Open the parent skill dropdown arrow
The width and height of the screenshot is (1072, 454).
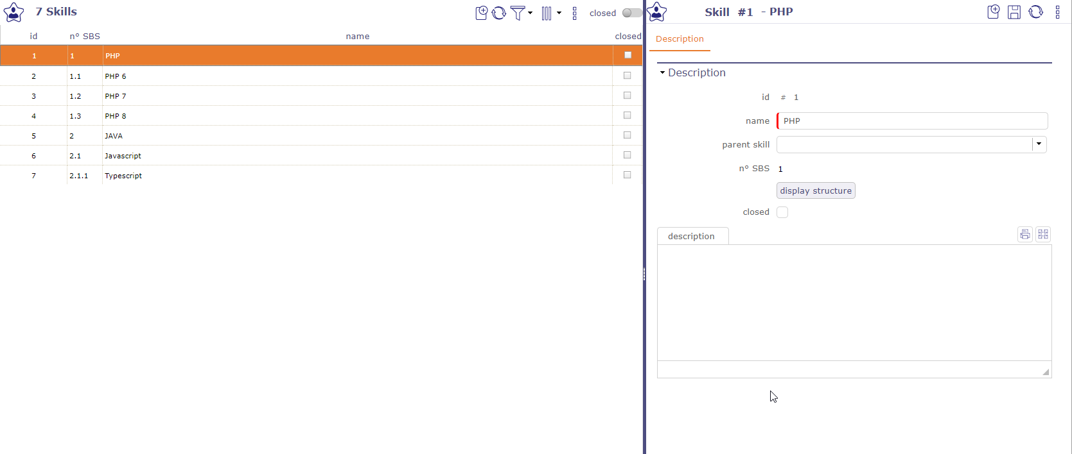tap(1039, 144)
